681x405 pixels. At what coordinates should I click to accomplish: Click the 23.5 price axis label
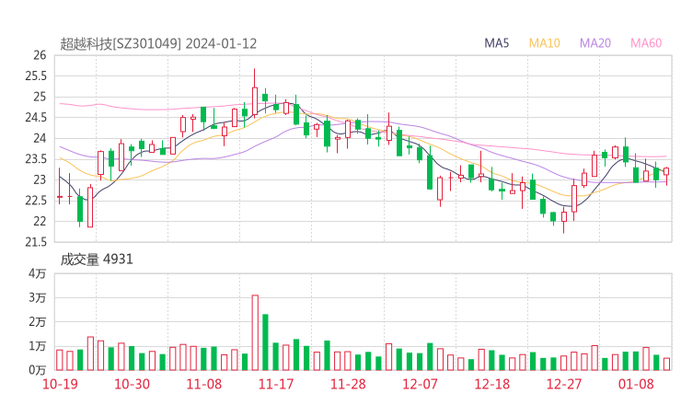pos(36,159)
